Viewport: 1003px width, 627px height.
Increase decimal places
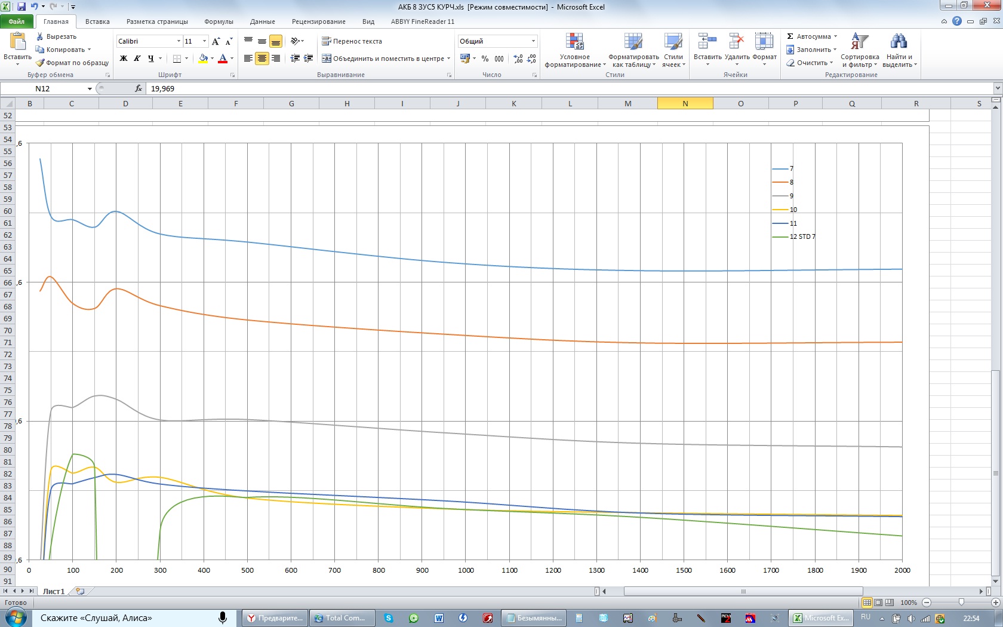[518, 59]
